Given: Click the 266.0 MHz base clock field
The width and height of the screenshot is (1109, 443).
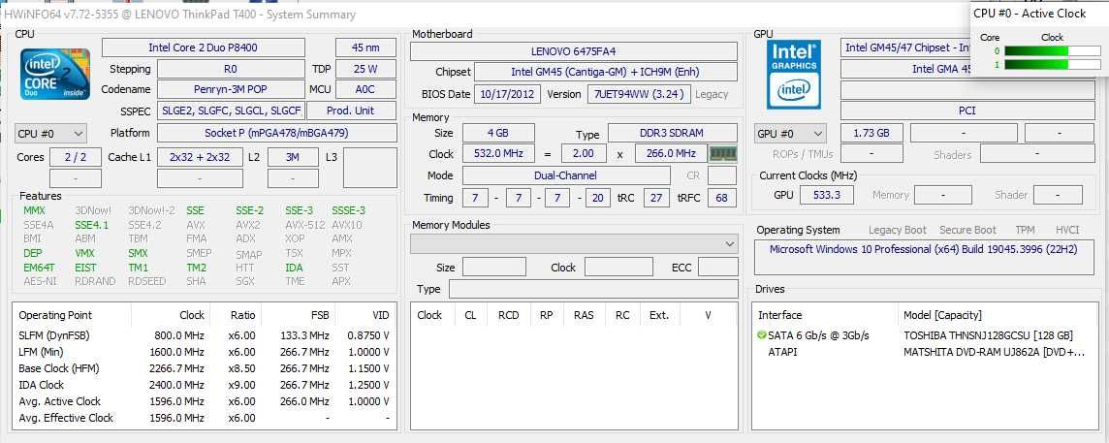Looking at the screenshot, I should (x=671, y=153).
